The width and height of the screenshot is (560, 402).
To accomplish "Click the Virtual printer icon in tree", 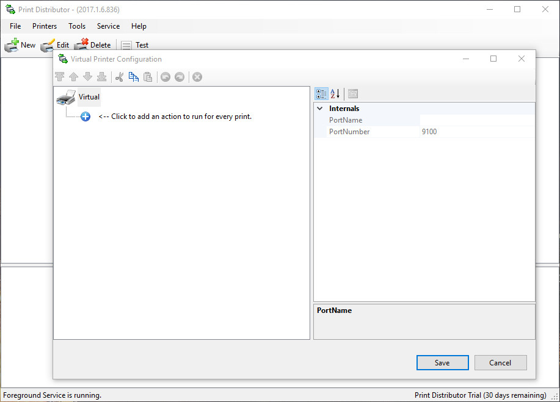I will tap(66, 98).
